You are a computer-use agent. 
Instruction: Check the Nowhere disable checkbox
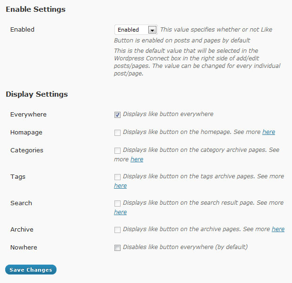[x=117, y=248]
